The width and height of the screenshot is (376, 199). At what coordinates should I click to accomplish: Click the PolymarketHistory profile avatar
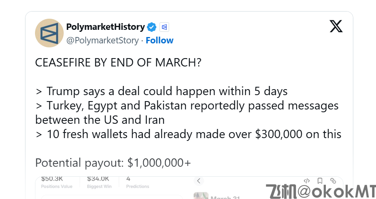tap(49, 33)
